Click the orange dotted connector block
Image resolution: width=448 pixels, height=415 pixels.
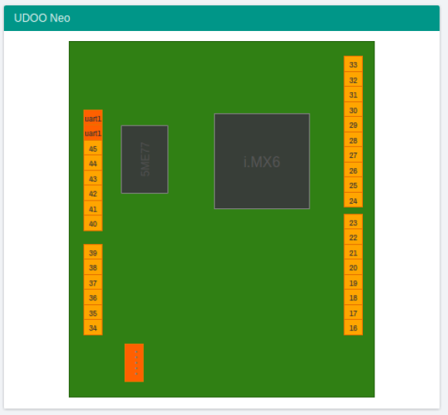pyautogui.click(x=134, y=362)
